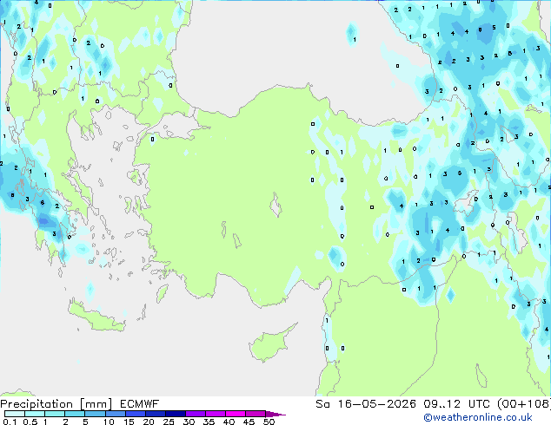
Task: Click the (00+108) forecast hour label
Action: tap(524, 404)
